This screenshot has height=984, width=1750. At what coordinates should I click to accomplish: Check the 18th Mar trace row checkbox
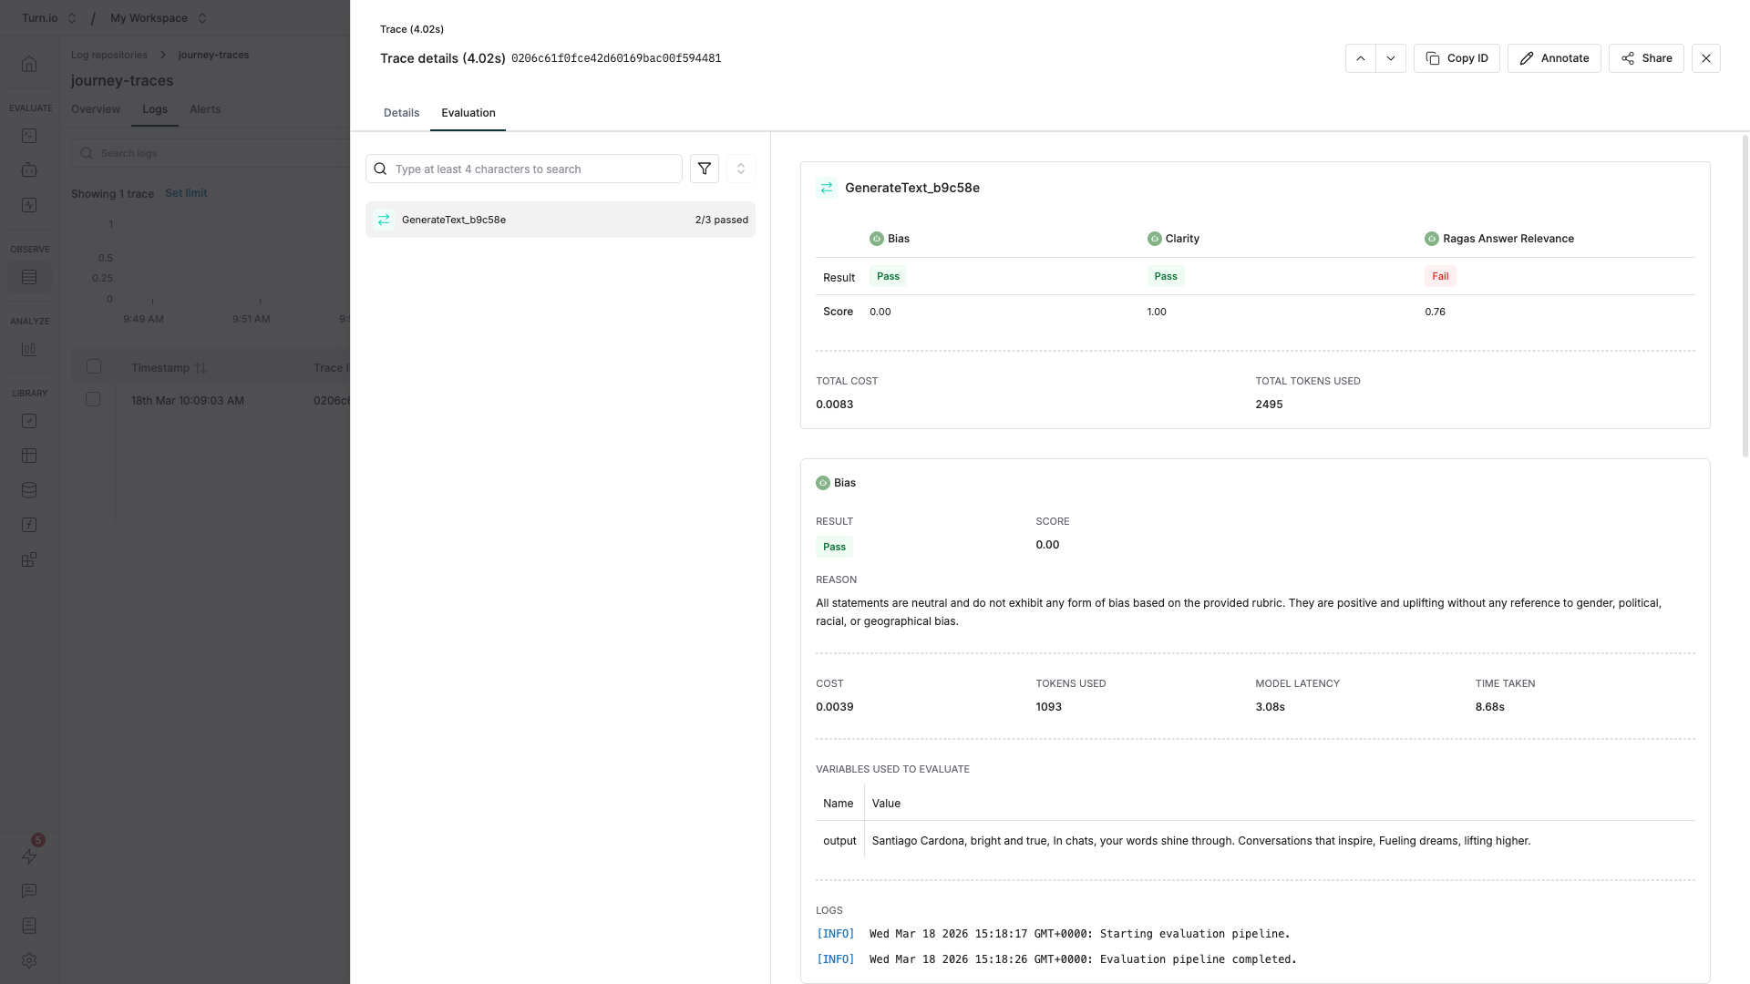(x=93, y=399)
